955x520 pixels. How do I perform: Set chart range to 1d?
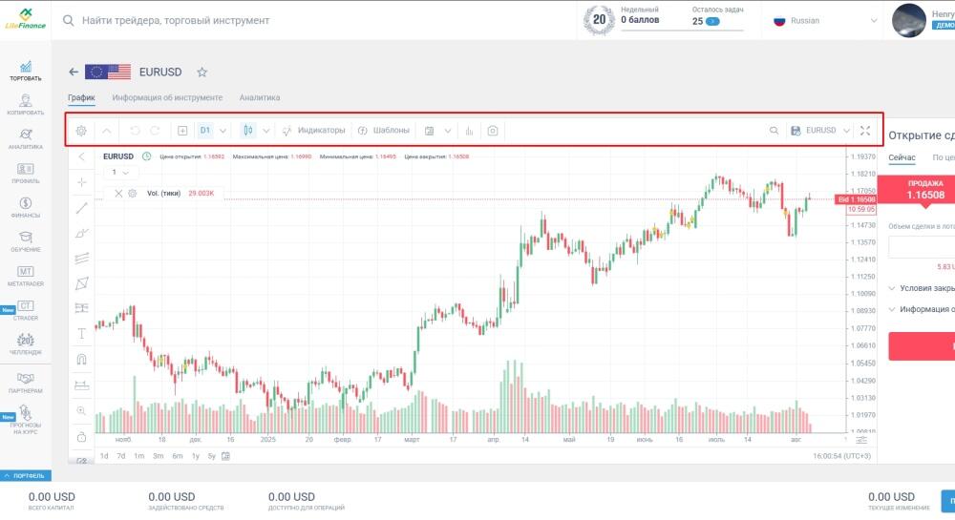104,456
